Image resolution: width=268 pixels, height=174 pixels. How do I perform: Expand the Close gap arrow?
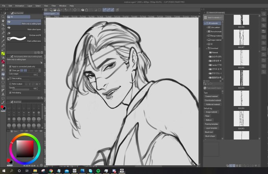point(40,70)
